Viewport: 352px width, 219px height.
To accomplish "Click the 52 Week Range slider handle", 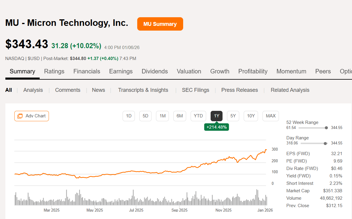I will coord(327,127).
